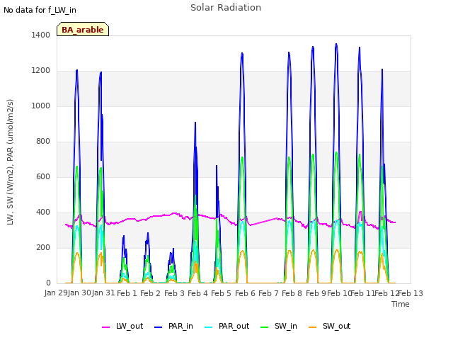
Task: Click the Jan 29 x-axis tick label
Action: click(56, 293)
